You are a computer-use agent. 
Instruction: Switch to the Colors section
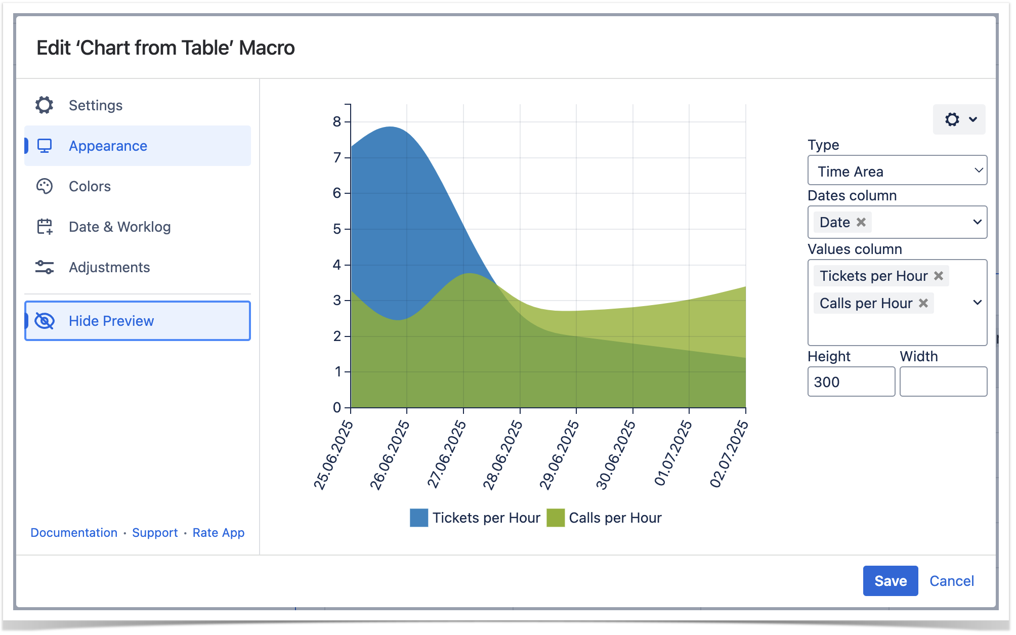(x=90, y=186)
